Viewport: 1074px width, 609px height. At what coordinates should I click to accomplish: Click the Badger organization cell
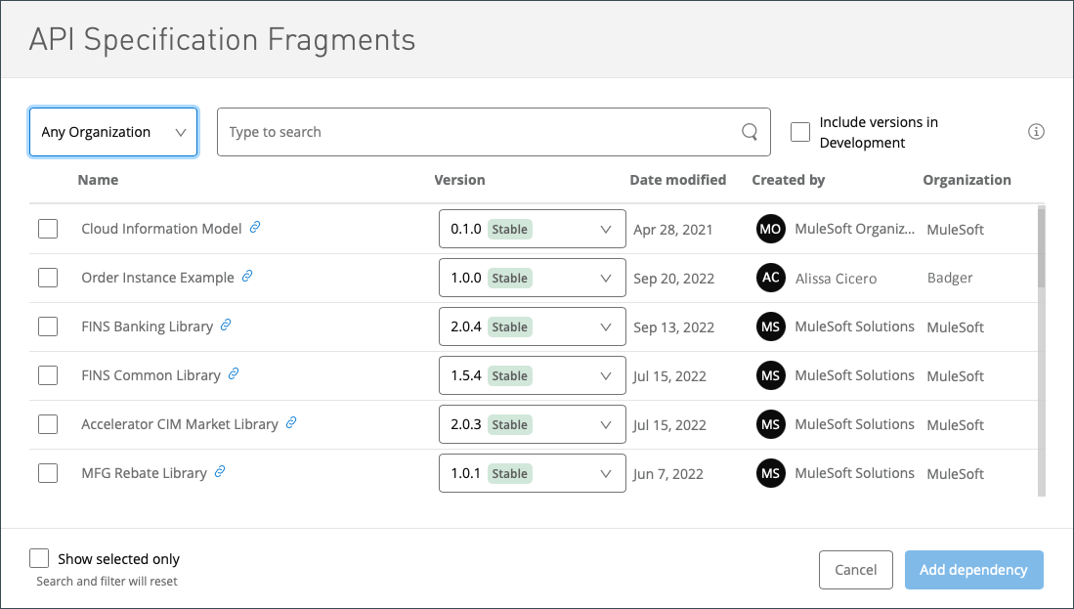pyautogui.click(x=950, y=278)
